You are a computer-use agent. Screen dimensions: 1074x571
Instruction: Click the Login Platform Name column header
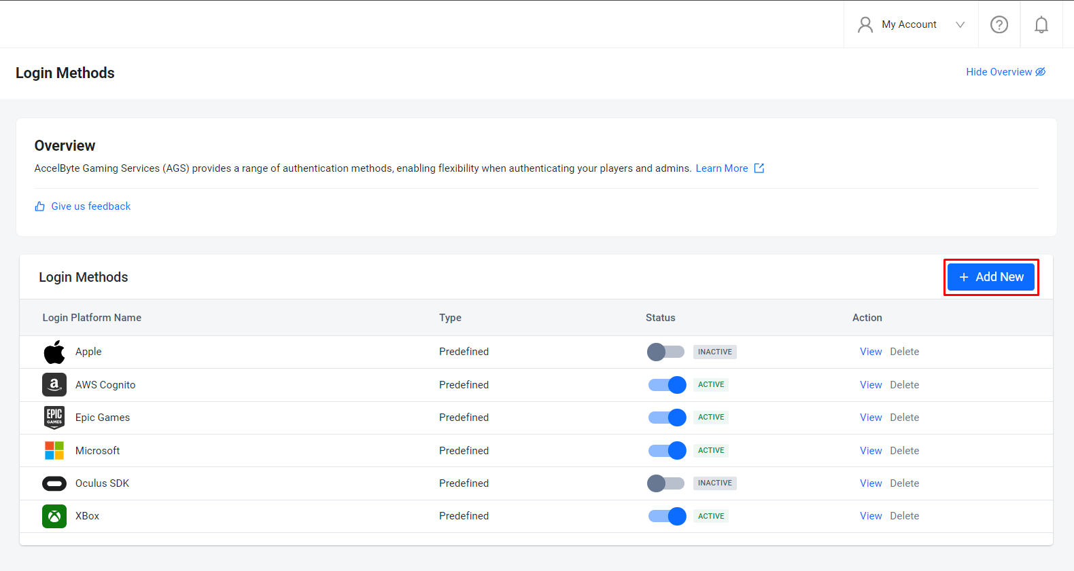(92, 318)
